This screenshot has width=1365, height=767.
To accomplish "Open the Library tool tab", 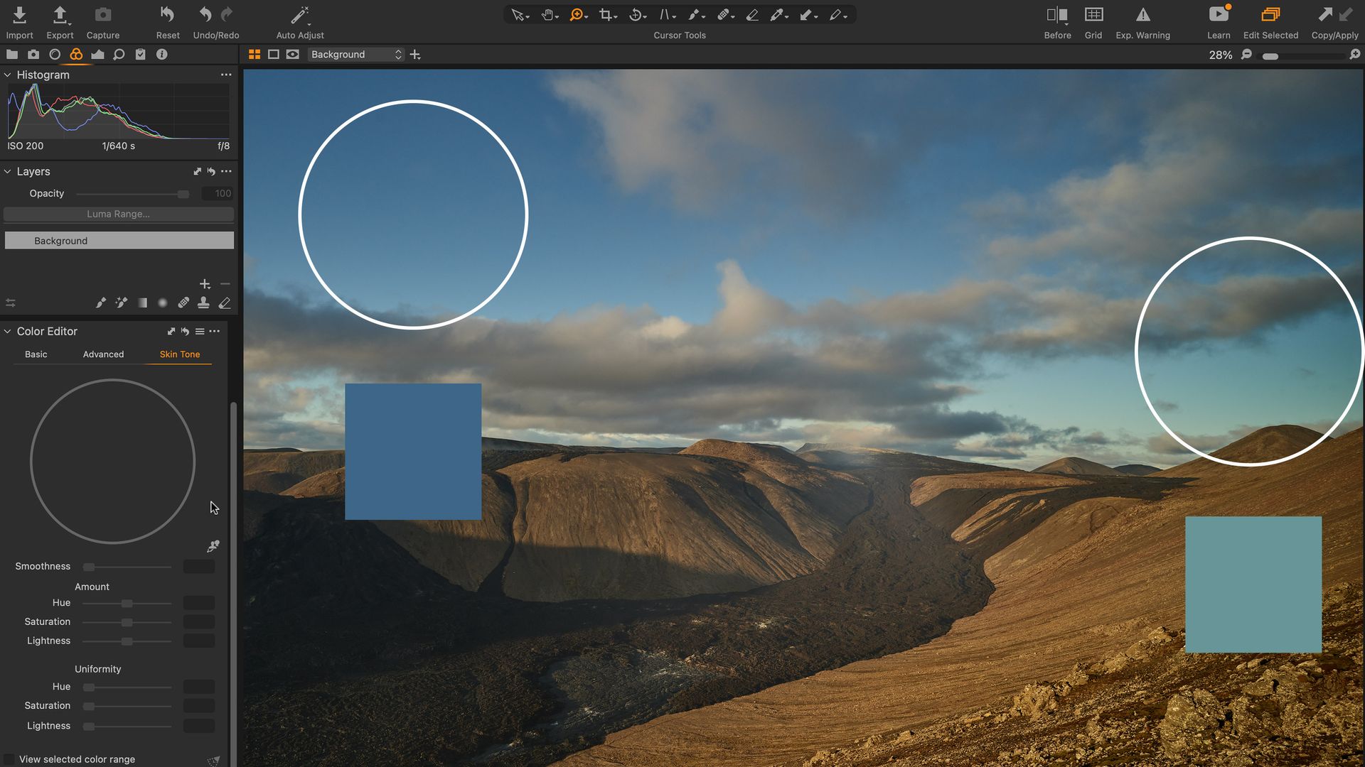I will click(x=12, y=54).
